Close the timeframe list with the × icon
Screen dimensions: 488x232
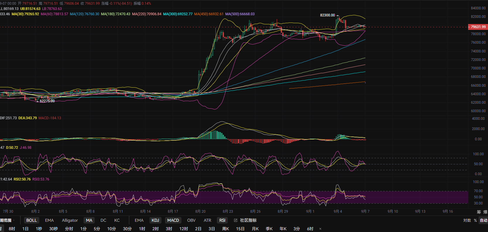[x=320, y=229]
